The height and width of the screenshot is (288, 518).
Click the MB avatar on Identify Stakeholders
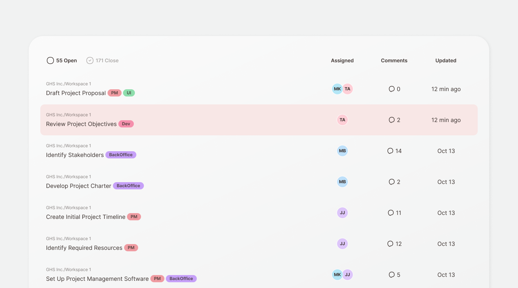click(x=342, y=151)
